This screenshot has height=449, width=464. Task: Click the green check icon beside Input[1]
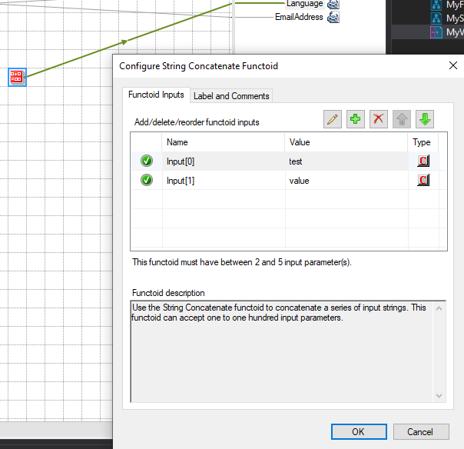click(x=147, y=181)
